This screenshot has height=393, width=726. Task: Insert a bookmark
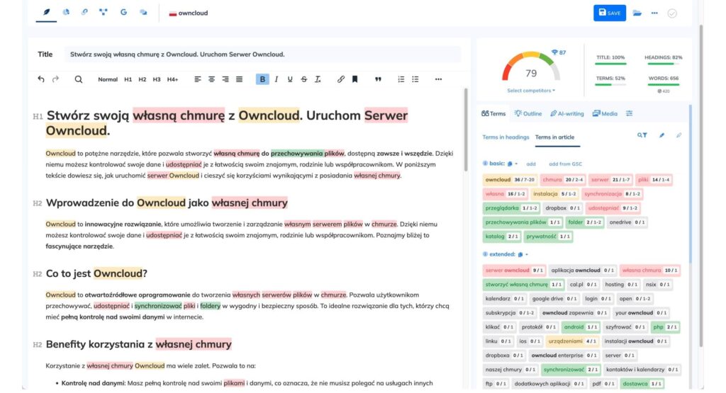coord(354,79)
